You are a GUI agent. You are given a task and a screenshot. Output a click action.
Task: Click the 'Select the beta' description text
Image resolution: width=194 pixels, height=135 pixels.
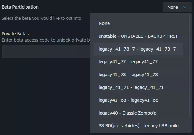point(41,18)
